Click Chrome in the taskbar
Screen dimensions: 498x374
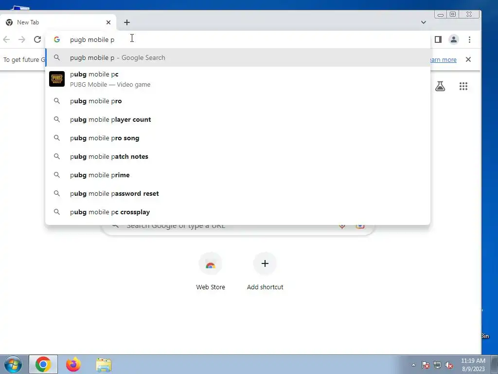(x=43, y=364)
